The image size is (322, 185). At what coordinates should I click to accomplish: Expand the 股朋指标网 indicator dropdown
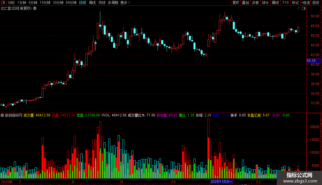(2, 115)
